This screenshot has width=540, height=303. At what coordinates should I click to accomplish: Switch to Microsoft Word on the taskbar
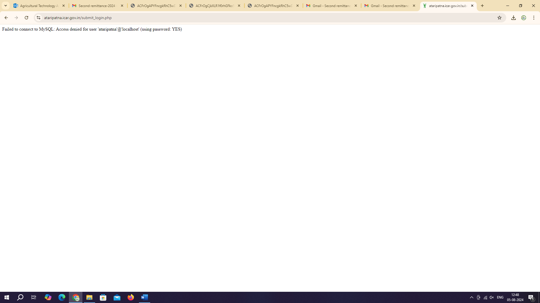point(145,297)
